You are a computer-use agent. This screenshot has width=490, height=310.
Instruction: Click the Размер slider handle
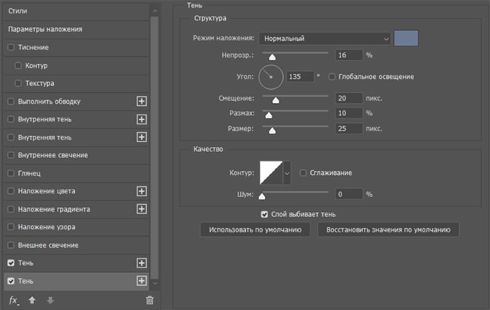[272, 130]
